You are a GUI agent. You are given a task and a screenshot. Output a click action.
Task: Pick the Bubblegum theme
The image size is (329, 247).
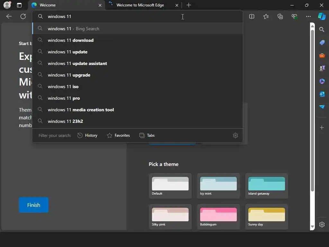pyautogui.click(x=218, y=217)
